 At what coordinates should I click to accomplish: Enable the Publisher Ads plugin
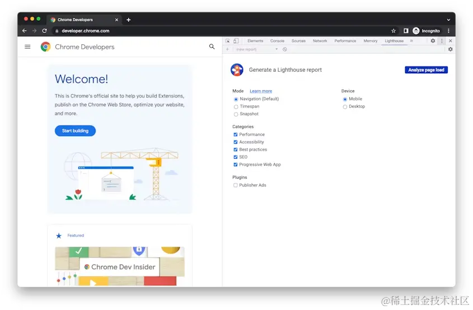pos(235,185)
